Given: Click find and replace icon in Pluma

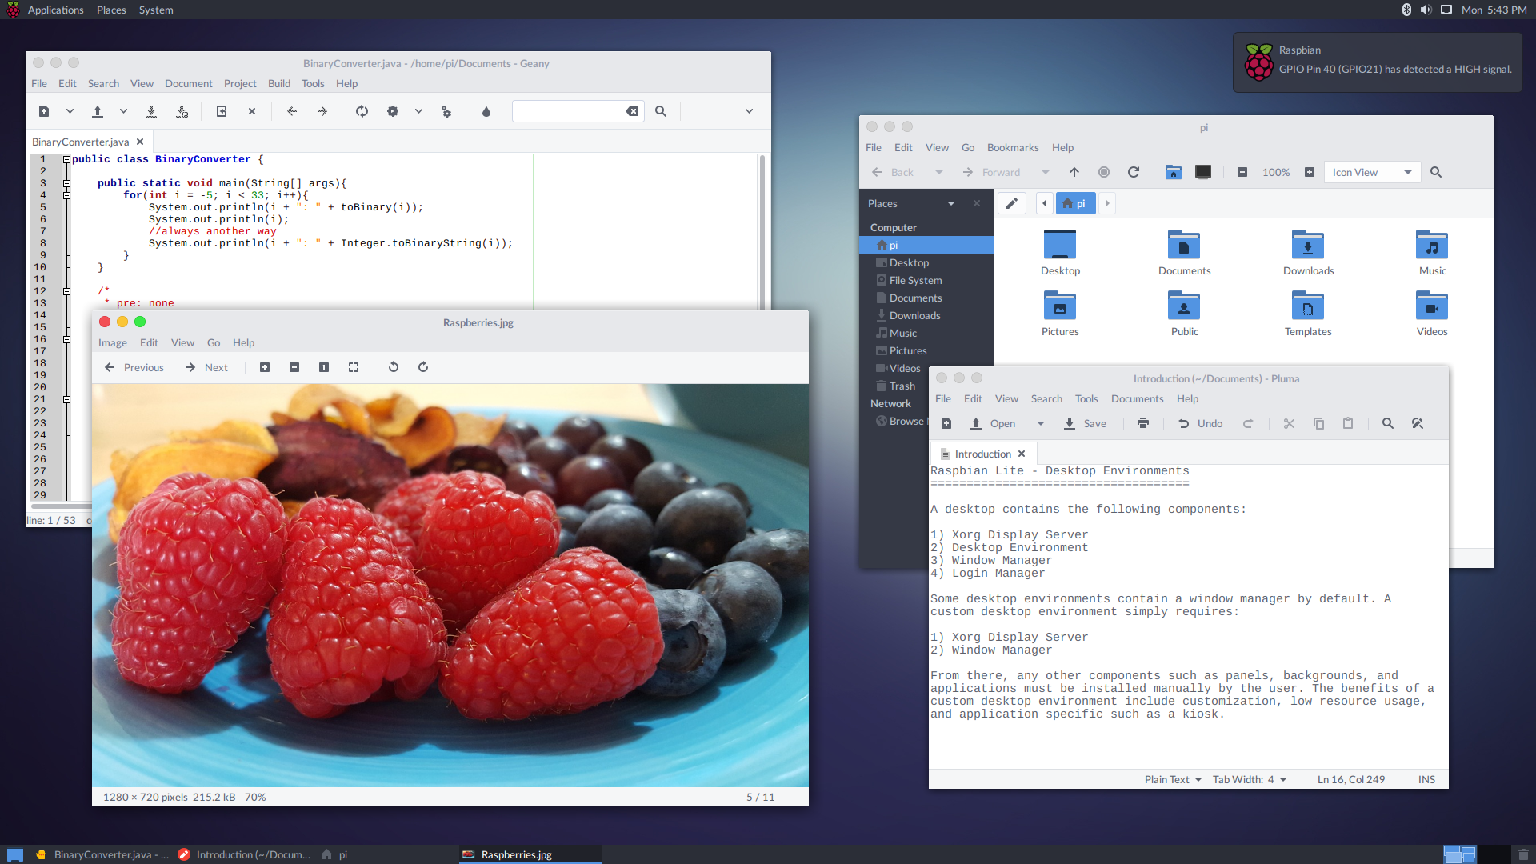Looking at the screenshot, I should click(1417, 423).
